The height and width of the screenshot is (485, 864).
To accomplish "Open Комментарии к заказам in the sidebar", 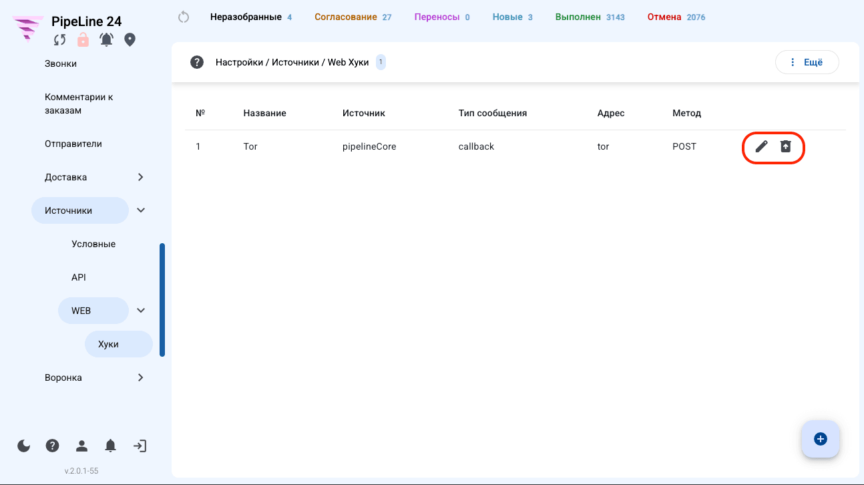I will tap(79, 104).
